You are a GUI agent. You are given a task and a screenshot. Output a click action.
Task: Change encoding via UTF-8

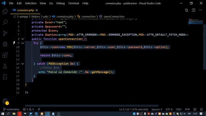pos(169,109)
